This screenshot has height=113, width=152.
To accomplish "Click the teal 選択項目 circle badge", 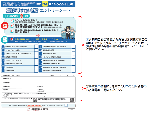I will pos(5,40).
